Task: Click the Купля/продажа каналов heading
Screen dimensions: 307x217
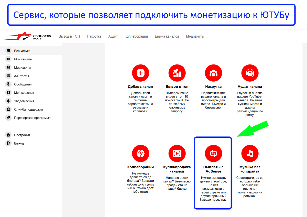Action: pyautogui.click(x=177, y=169)
